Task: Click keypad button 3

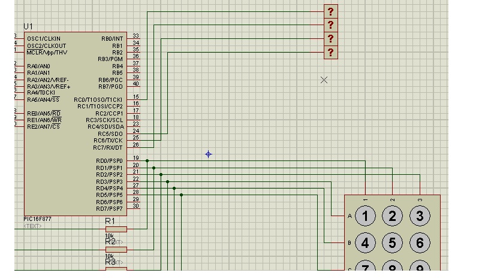Action: click(420, 216)
